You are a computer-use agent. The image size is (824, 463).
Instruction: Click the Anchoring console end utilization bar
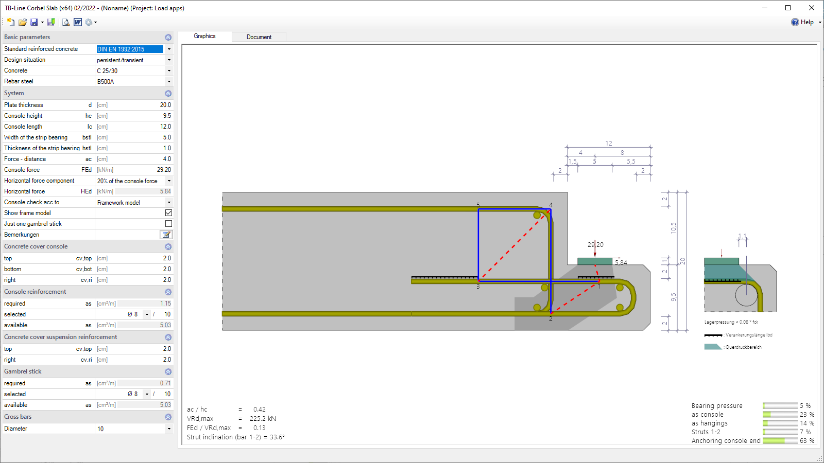(x=780, y=441)
